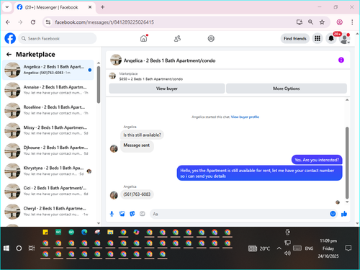Viewport: 360px width, 270px height.
Task: Open the Windows notification center
Action: (x=348, y=248)
